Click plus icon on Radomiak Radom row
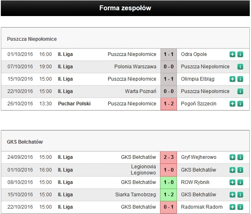Screen dimensions: 251x214 (232, 207)
